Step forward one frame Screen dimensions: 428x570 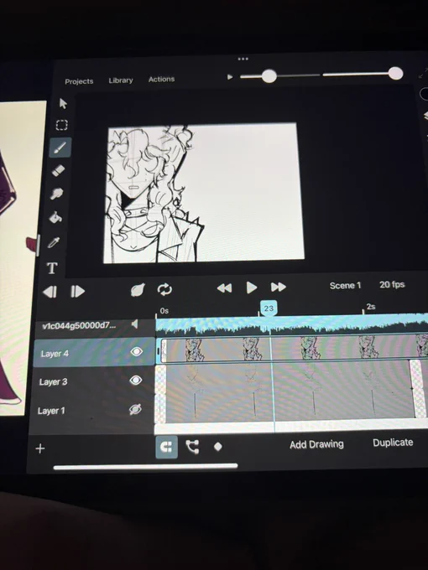point(77,291)
